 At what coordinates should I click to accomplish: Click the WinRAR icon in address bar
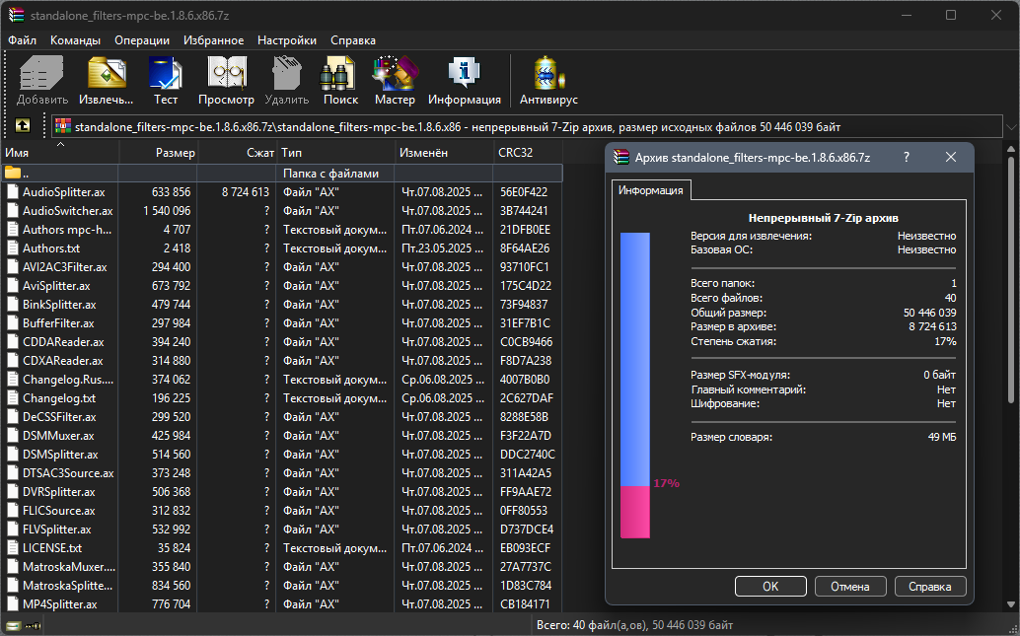(x=63, y=126)
